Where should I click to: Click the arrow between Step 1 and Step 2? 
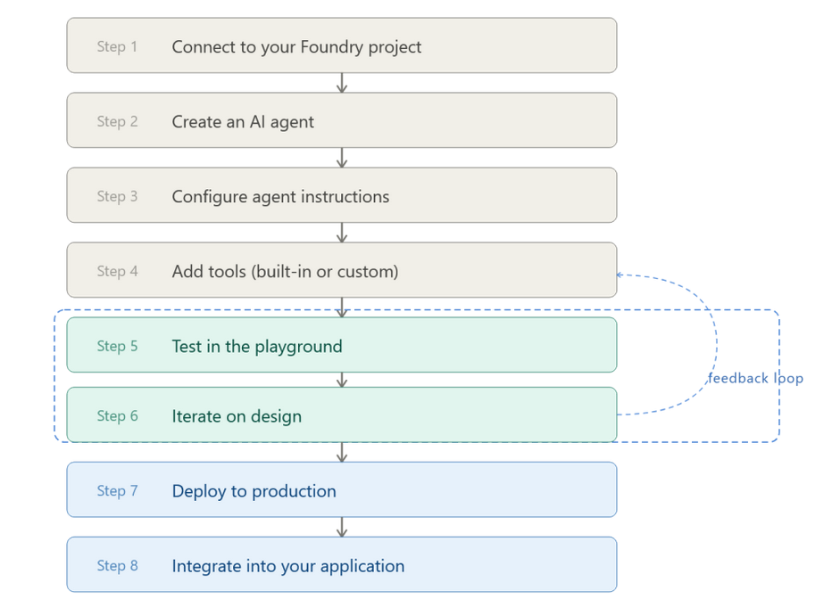(x=342, y=83)
